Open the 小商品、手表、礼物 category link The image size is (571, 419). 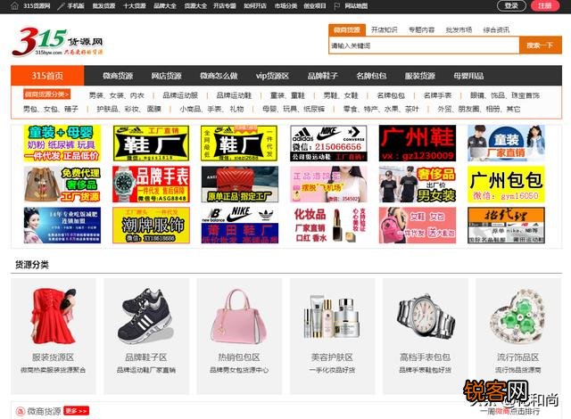coord(211,109)
